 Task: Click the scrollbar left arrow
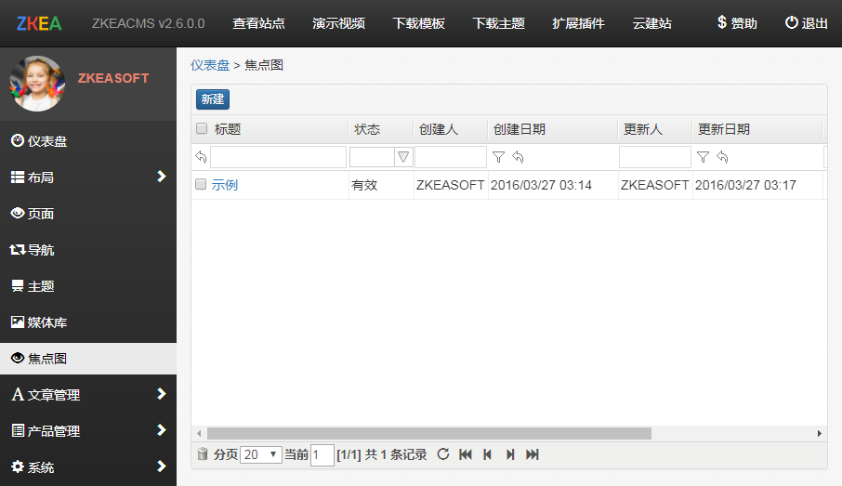coord(199,433)
